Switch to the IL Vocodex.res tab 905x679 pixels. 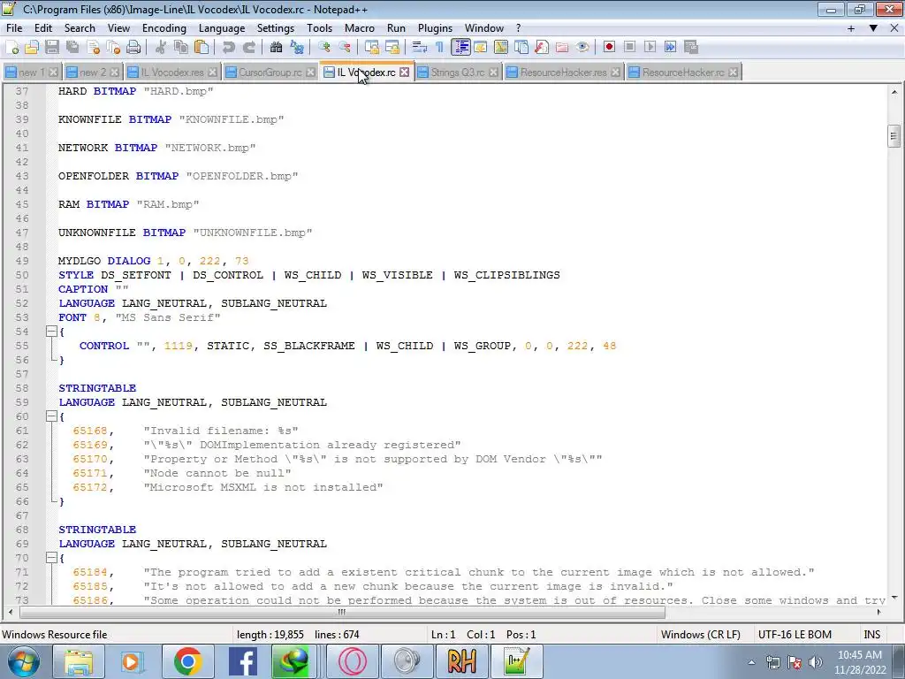(172, 72)
